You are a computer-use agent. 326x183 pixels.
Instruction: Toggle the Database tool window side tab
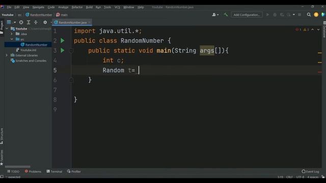click(324, 29)
